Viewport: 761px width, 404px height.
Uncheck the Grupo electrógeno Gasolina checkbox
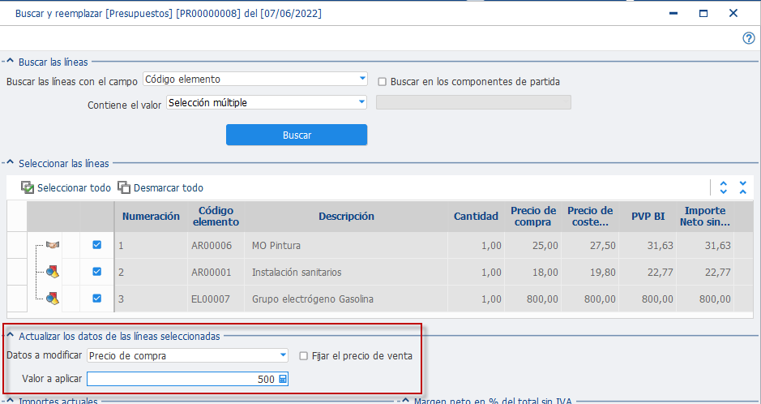coord(96,299)
